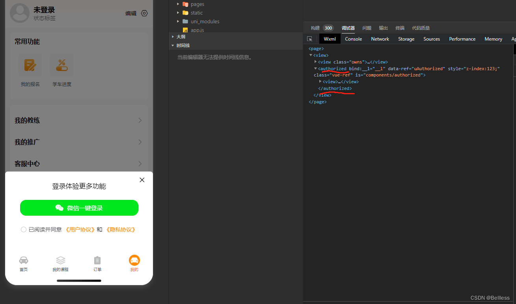Image resolution: width=516 pixels, height=304 pixels.
Task: Select the Console devtools tab
Action: (x=354, y=39)
